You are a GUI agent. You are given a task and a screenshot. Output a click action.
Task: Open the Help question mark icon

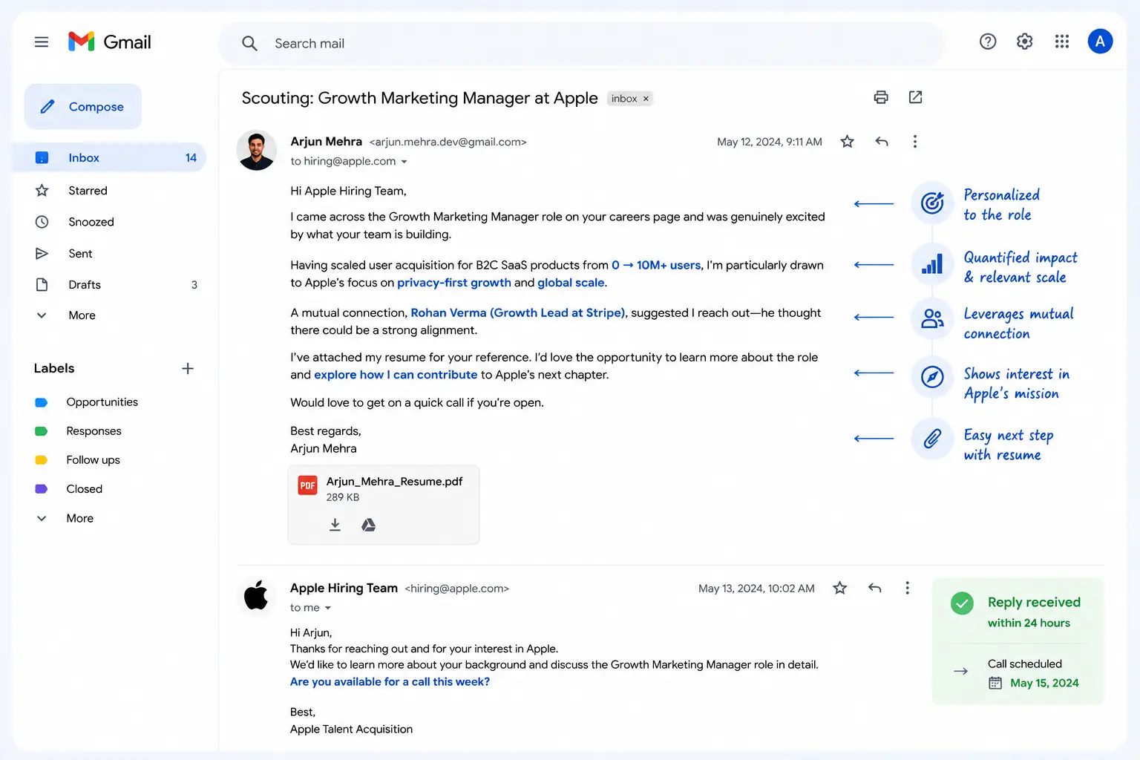pos(988,42)
